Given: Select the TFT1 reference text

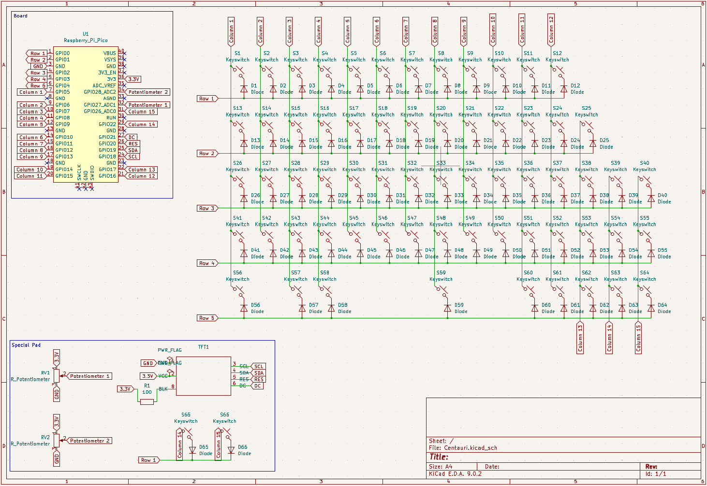Looking at the screenshot, I should pos(203,347).
